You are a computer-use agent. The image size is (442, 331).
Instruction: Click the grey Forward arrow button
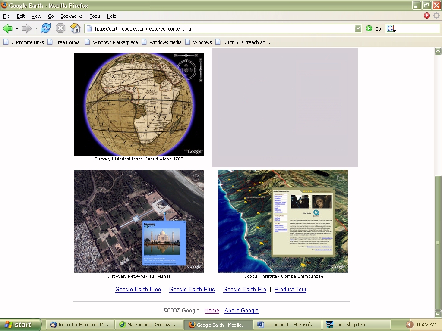(26, 28)
